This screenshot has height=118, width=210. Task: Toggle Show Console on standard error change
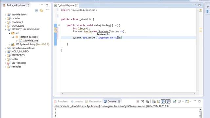point(168,101)
